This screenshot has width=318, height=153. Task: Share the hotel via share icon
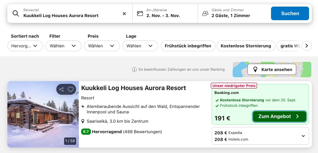click(x=61, y=89)
